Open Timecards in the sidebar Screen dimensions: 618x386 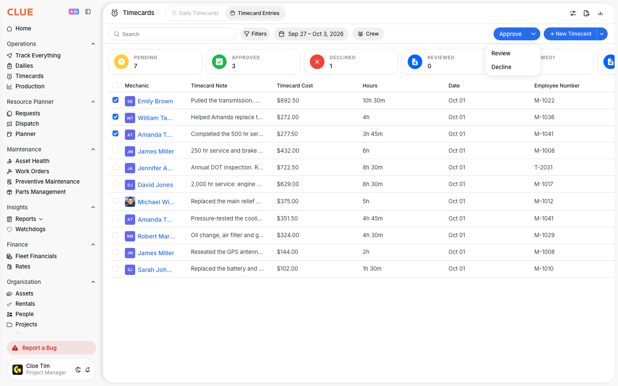[29, 76]
